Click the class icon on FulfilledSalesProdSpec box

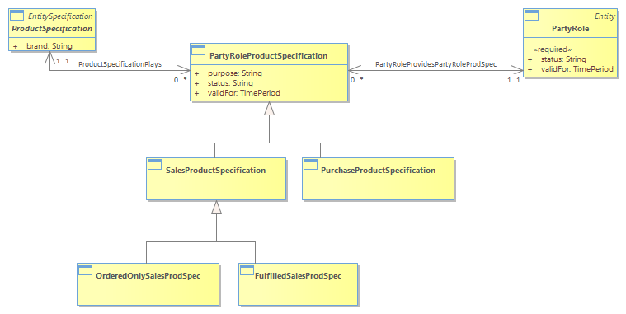pos(247,269)
